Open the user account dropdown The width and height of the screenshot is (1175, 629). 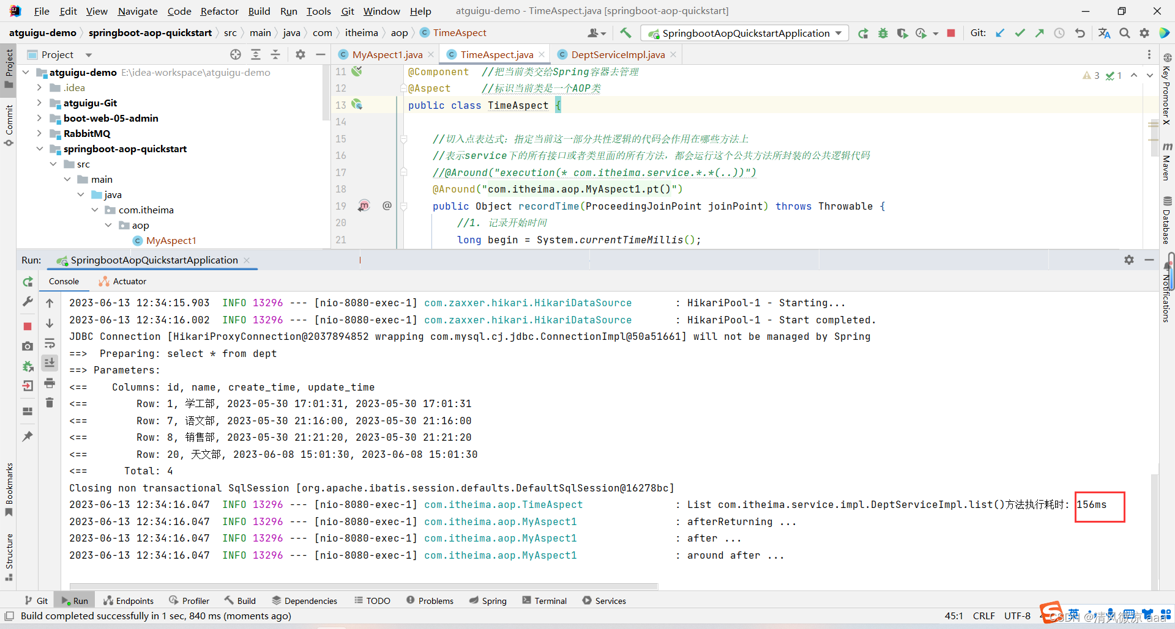tap(597, 33)
